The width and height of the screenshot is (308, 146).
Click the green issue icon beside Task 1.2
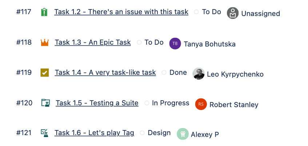click(x=44, y=12)
